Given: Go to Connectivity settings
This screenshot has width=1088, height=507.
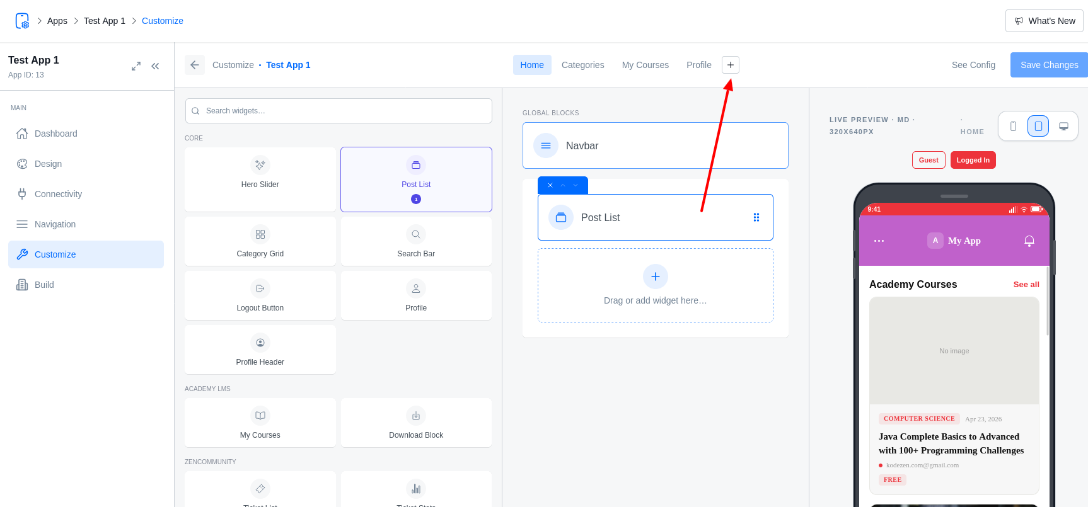Looking at the screenshot, I should pyautogui.click(x=86, y=194).
